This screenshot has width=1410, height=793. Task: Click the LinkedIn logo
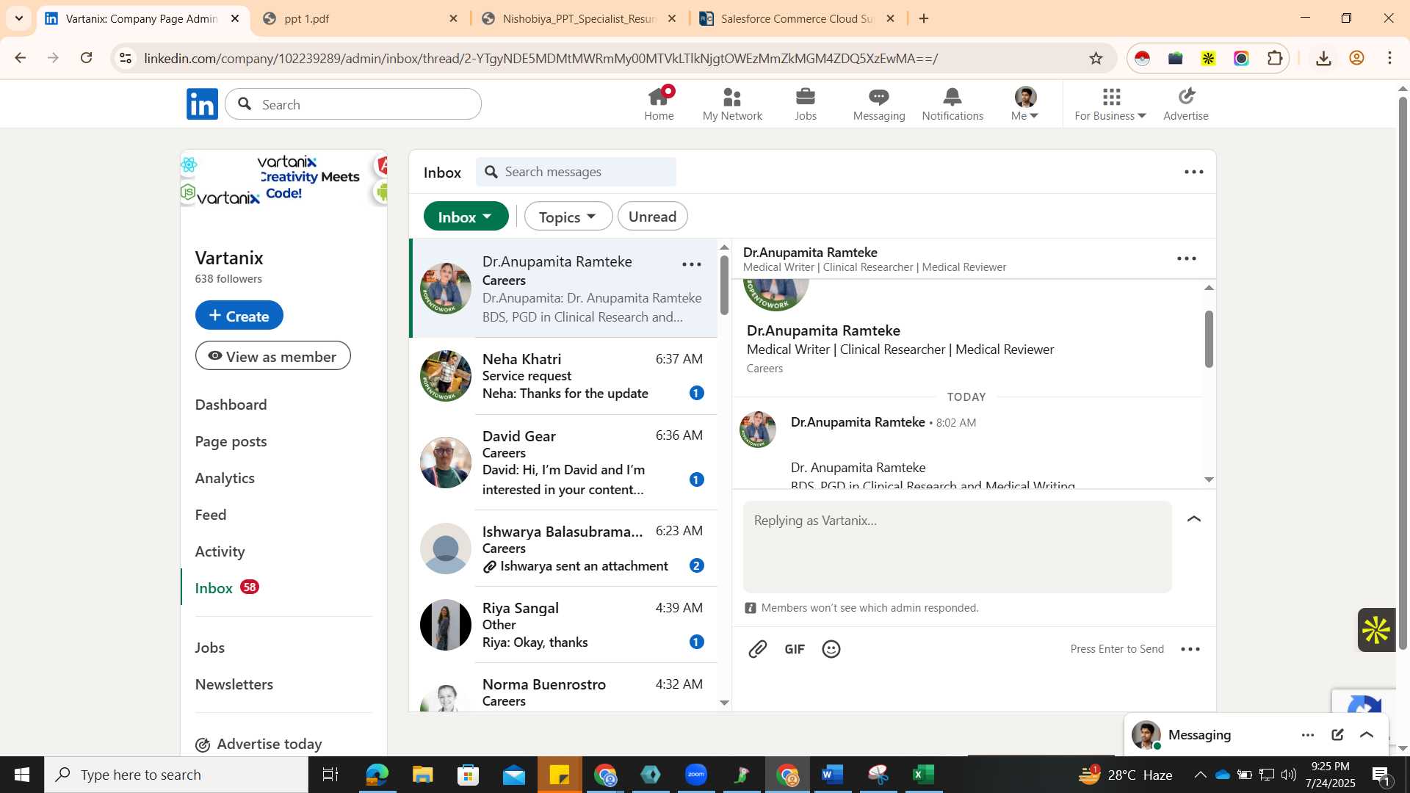point(202,104)
